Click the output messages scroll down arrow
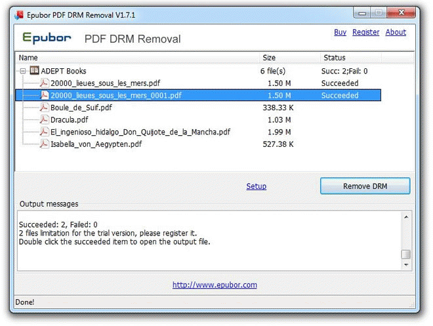Screen dimensions: 433x326 tap(406, 265)
